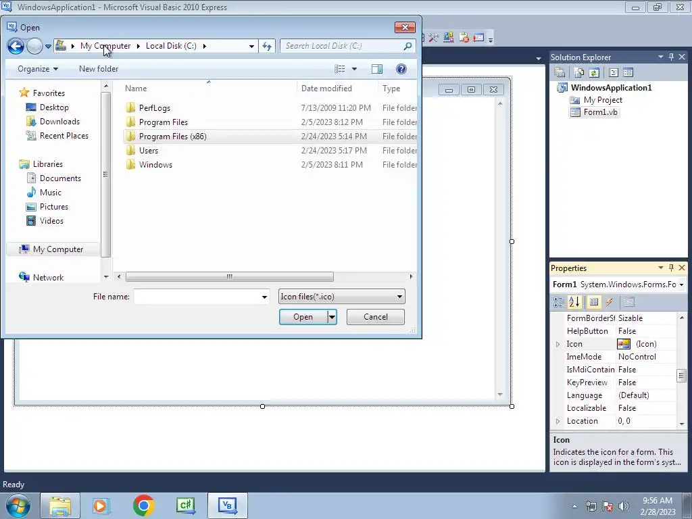Open the Solution Explorer window position dropdown
The height and width of the screenshot is (519, 692).
point(661,57)
